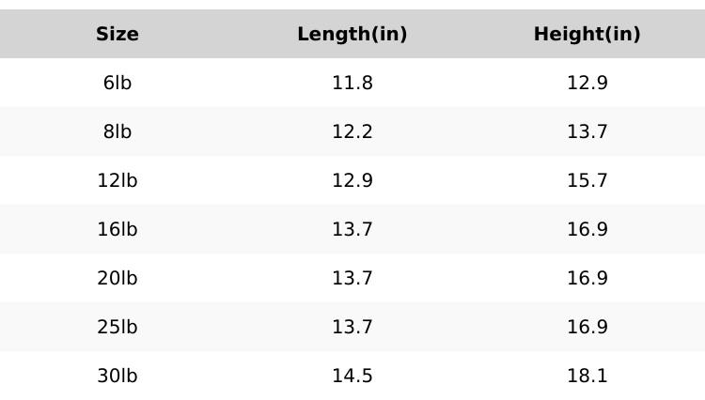Click the 12.2 length value
The width and height of the screenshot is (705, 400).
[x=352, y=132]
